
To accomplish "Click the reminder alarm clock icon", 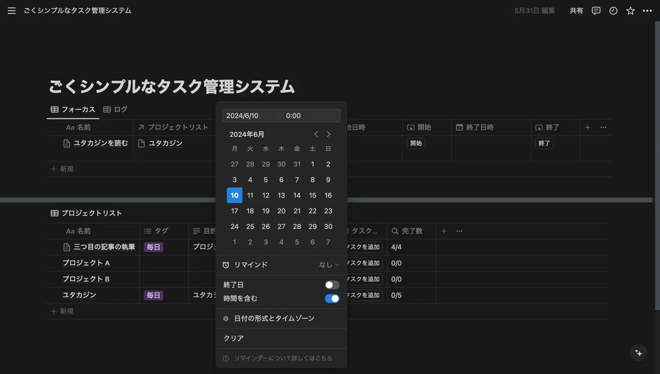I will 226,265.
